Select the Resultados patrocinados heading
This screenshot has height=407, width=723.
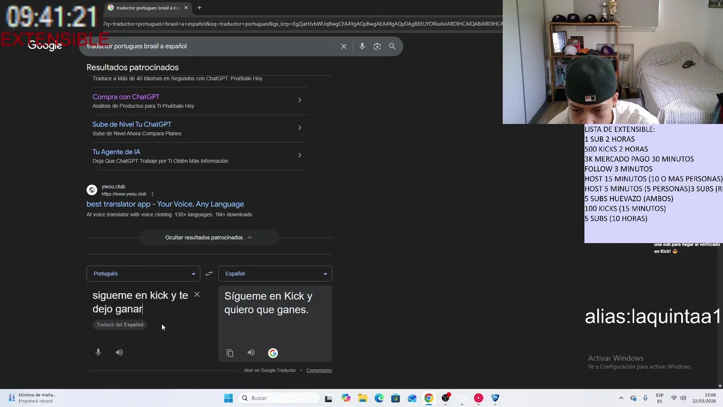pyautogui.click(x=132, y=67)
